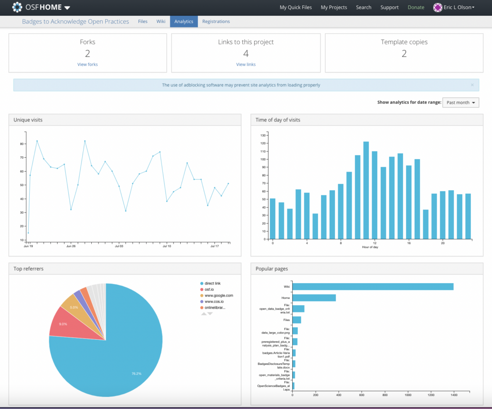The image size is (492, 409).
Task: Click the www.google.com legend dot
Action: tap(202, 296)
